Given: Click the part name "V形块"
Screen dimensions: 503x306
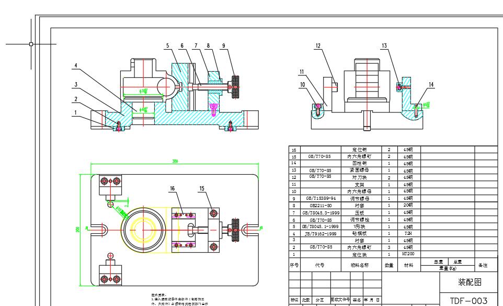Looking at the screenshot, I should (359, 226).
